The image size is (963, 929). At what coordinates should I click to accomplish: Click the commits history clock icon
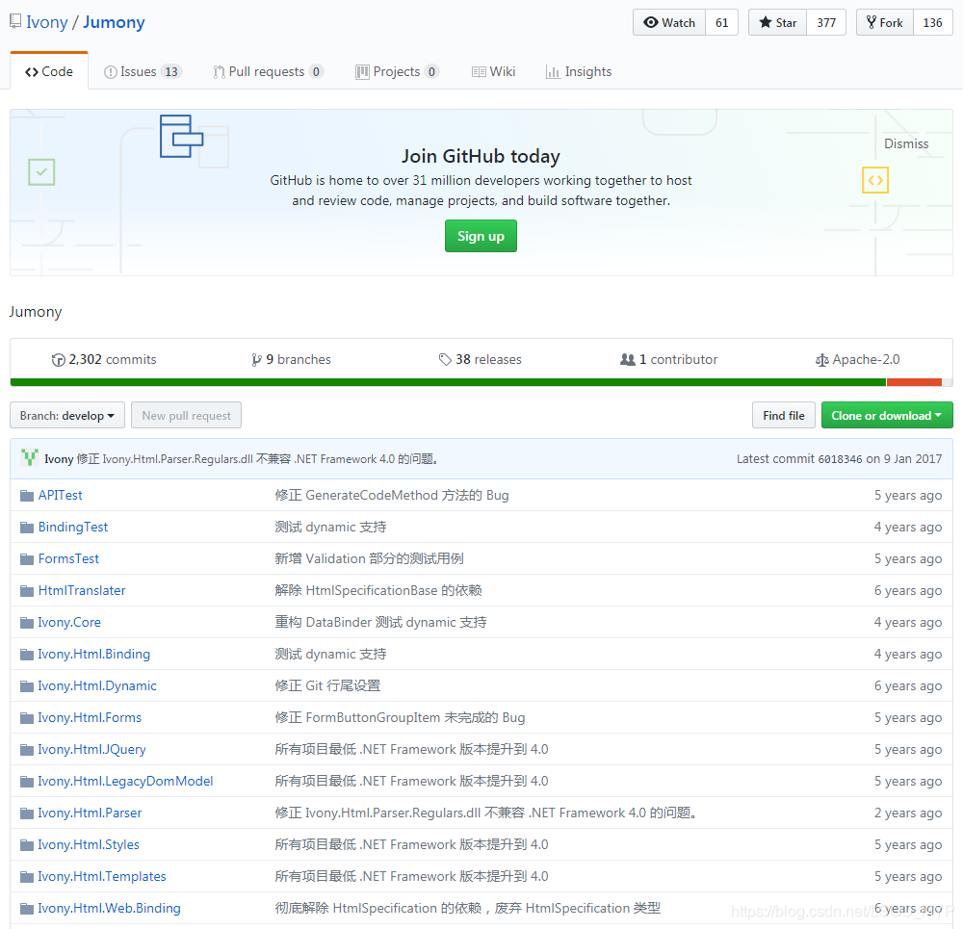coord(59,360)
